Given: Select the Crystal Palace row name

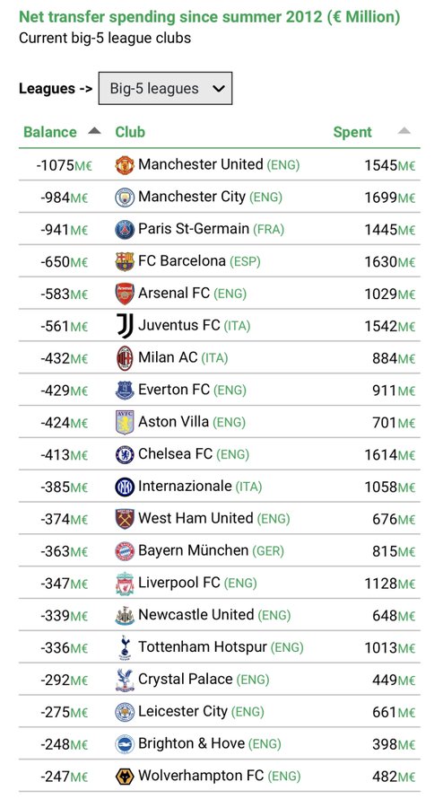Looking at the screenshot, I should click(186, 680).
